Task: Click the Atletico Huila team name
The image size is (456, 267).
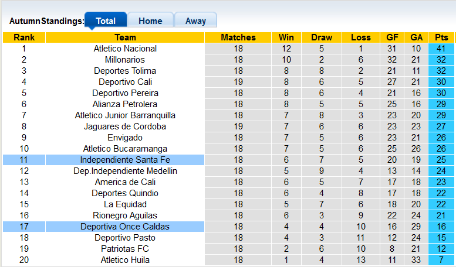Action: coord(125,260)
